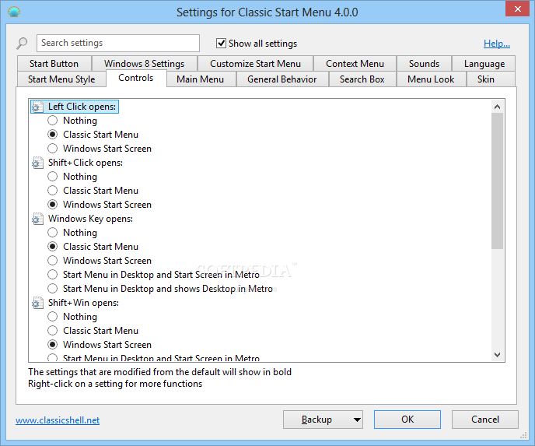Switch to the Context Menu tab
This screenshot has width=535, height=446.
[x=355, y=64]
